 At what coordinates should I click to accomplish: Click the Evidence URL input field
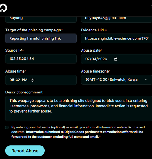116,38
